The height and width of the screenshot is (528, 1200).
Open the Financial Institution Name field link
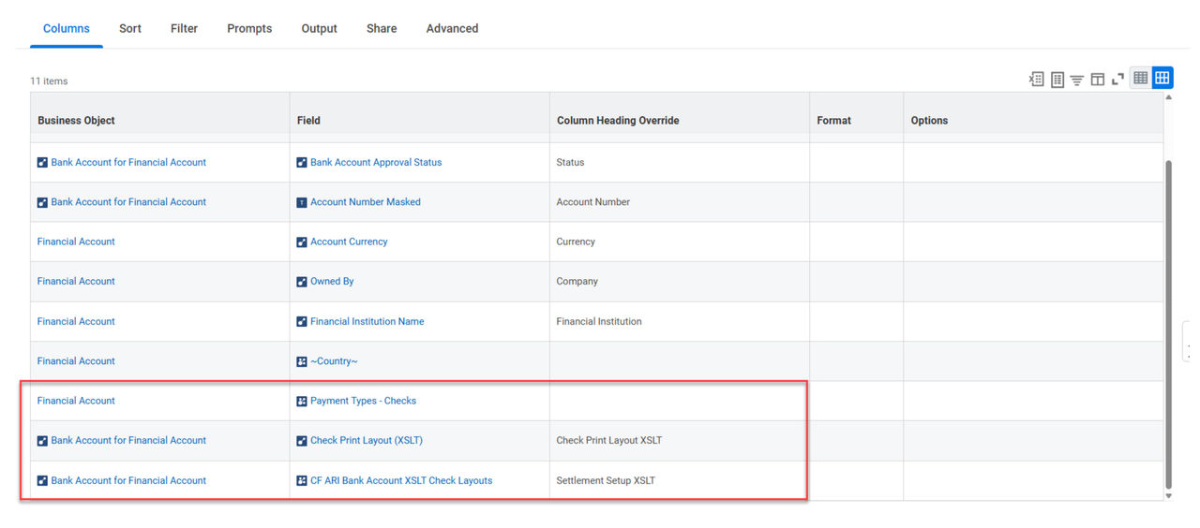coord(367,321)
